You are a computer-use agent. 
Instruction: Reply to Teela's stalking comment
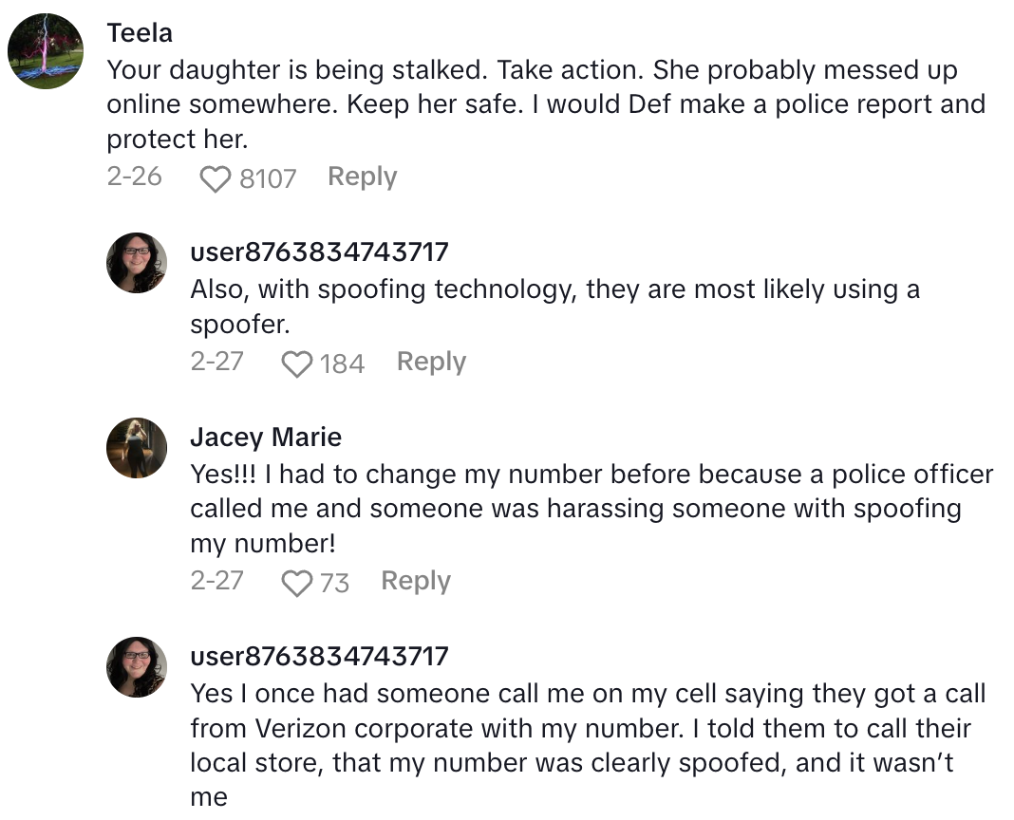[362, 177]
